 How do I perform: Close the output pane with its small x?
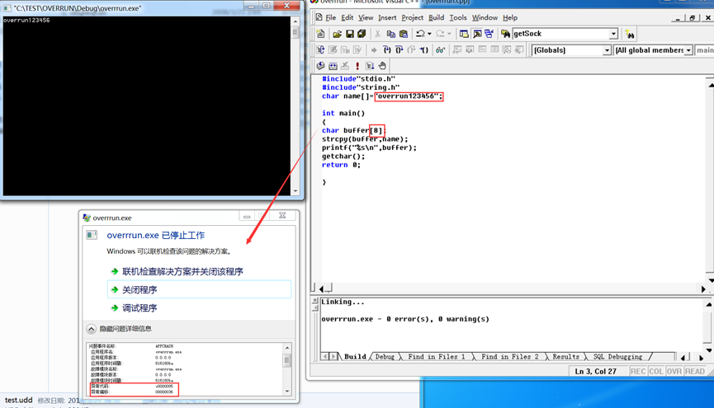pos(315,300)
